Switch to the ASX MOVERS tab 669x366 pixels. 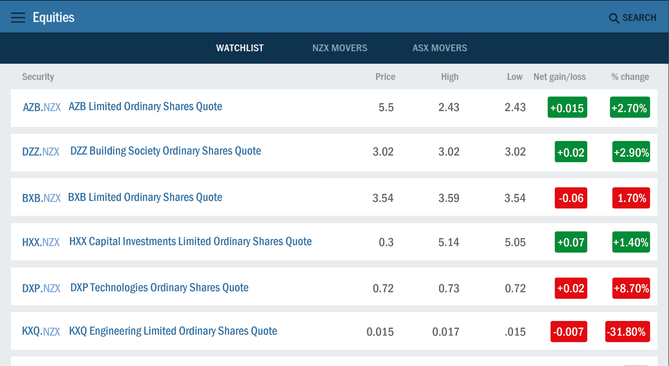tap(440, 48)
